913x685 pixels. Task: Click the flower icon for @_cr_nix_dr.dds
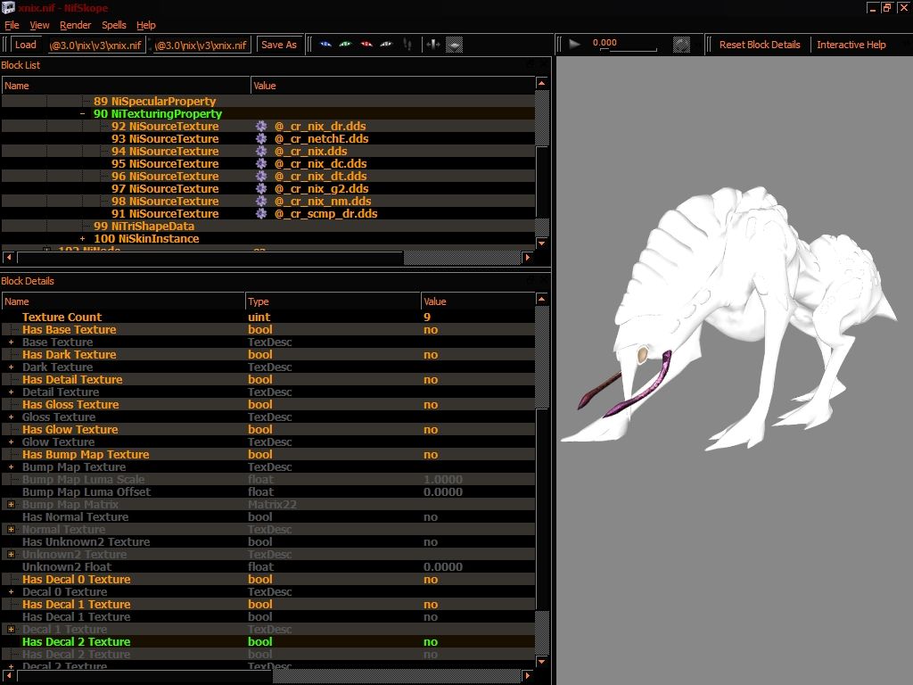pyautogui.click(x=261, y=127)
